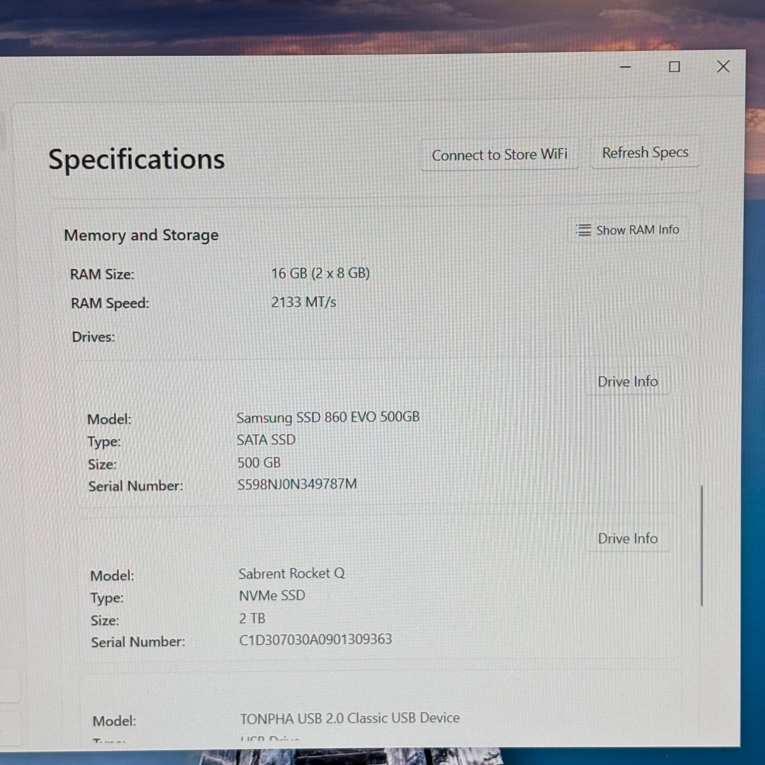Click the RAM Speed label

click(110, 303)
